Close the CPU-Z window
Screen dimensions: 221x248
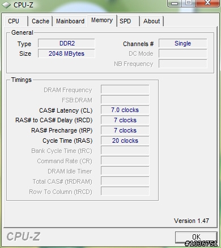tap(207, 3)
